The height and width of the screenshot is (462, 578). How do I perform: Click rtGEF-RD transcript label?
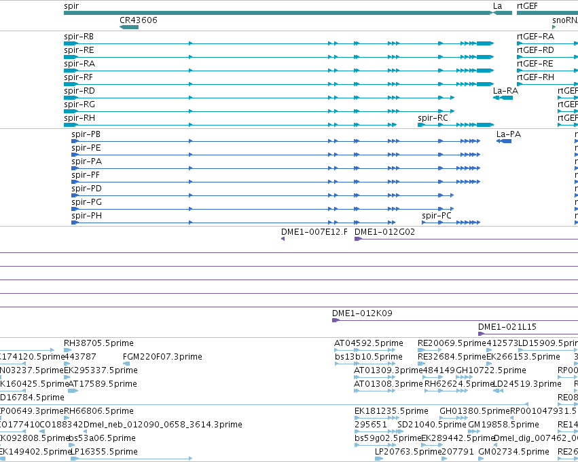point(535,50)
